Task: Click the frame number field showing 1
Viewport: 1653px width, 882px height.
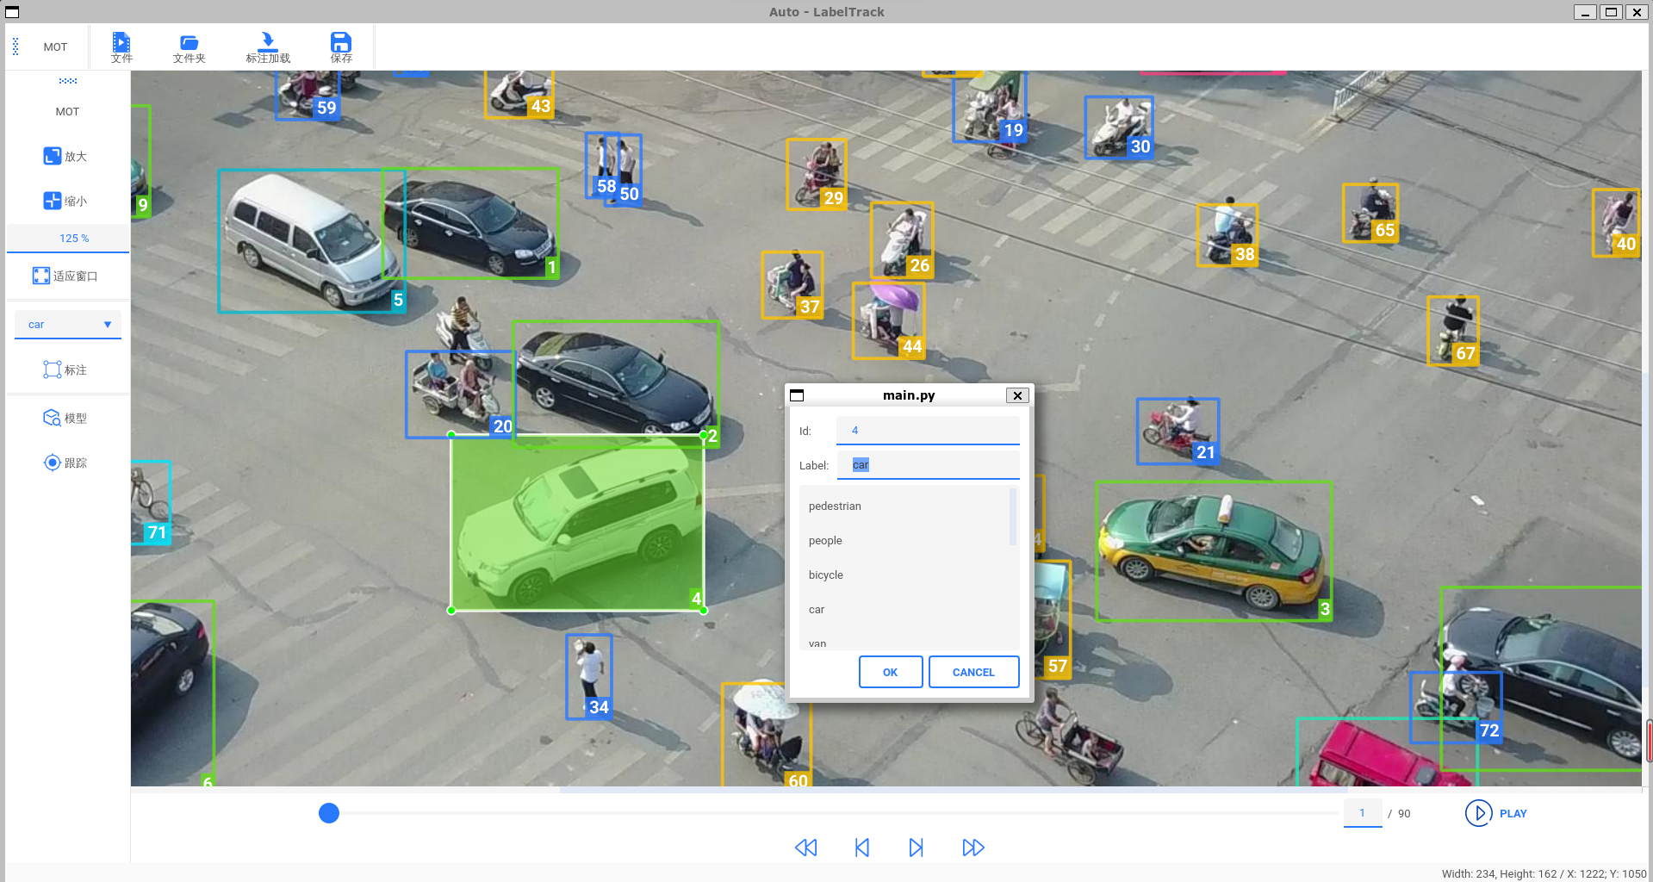Action: [x=1363, y=813]
